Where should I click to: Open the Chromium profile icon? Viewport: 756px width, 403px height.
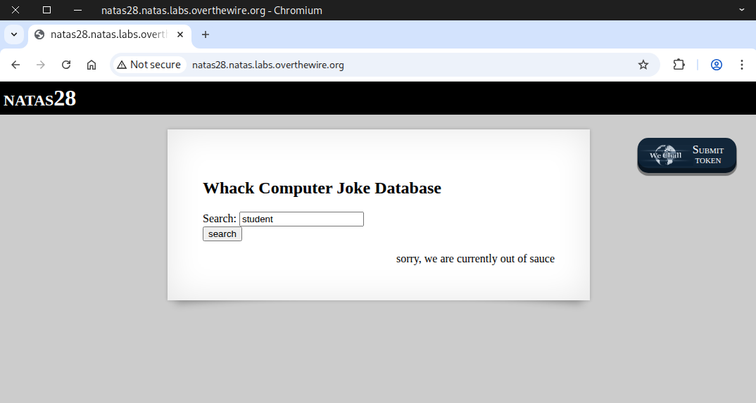[717, 65]
